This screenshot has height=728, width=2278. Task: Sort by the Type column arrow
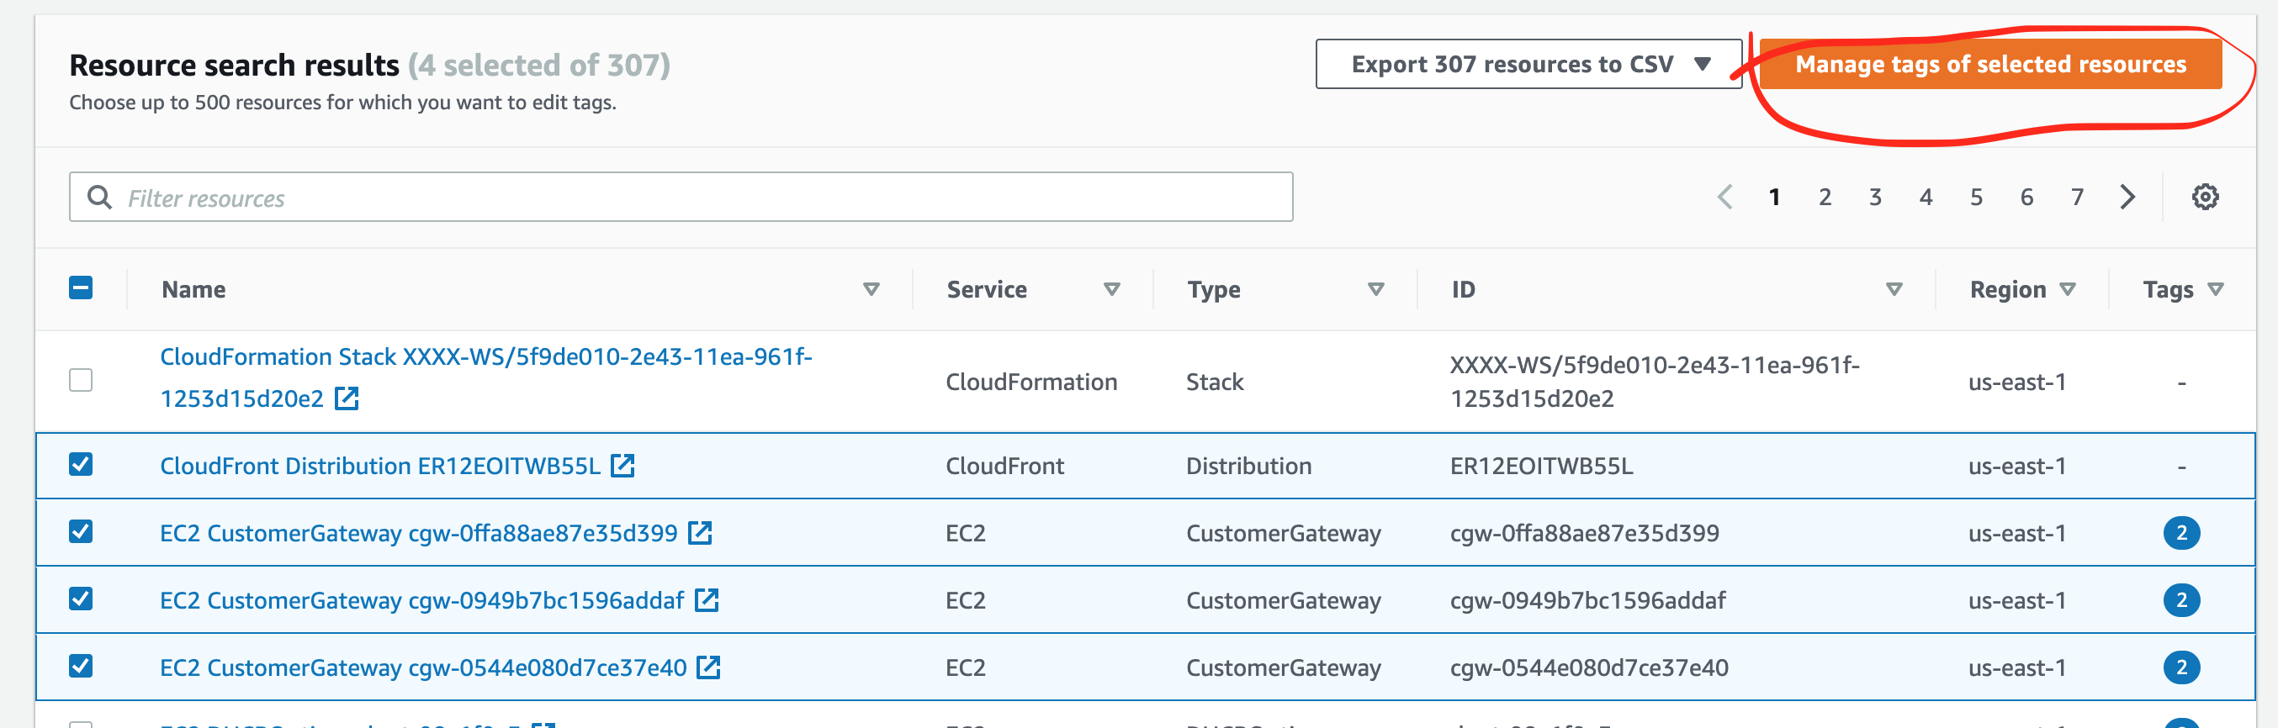tap(1375, 289)
